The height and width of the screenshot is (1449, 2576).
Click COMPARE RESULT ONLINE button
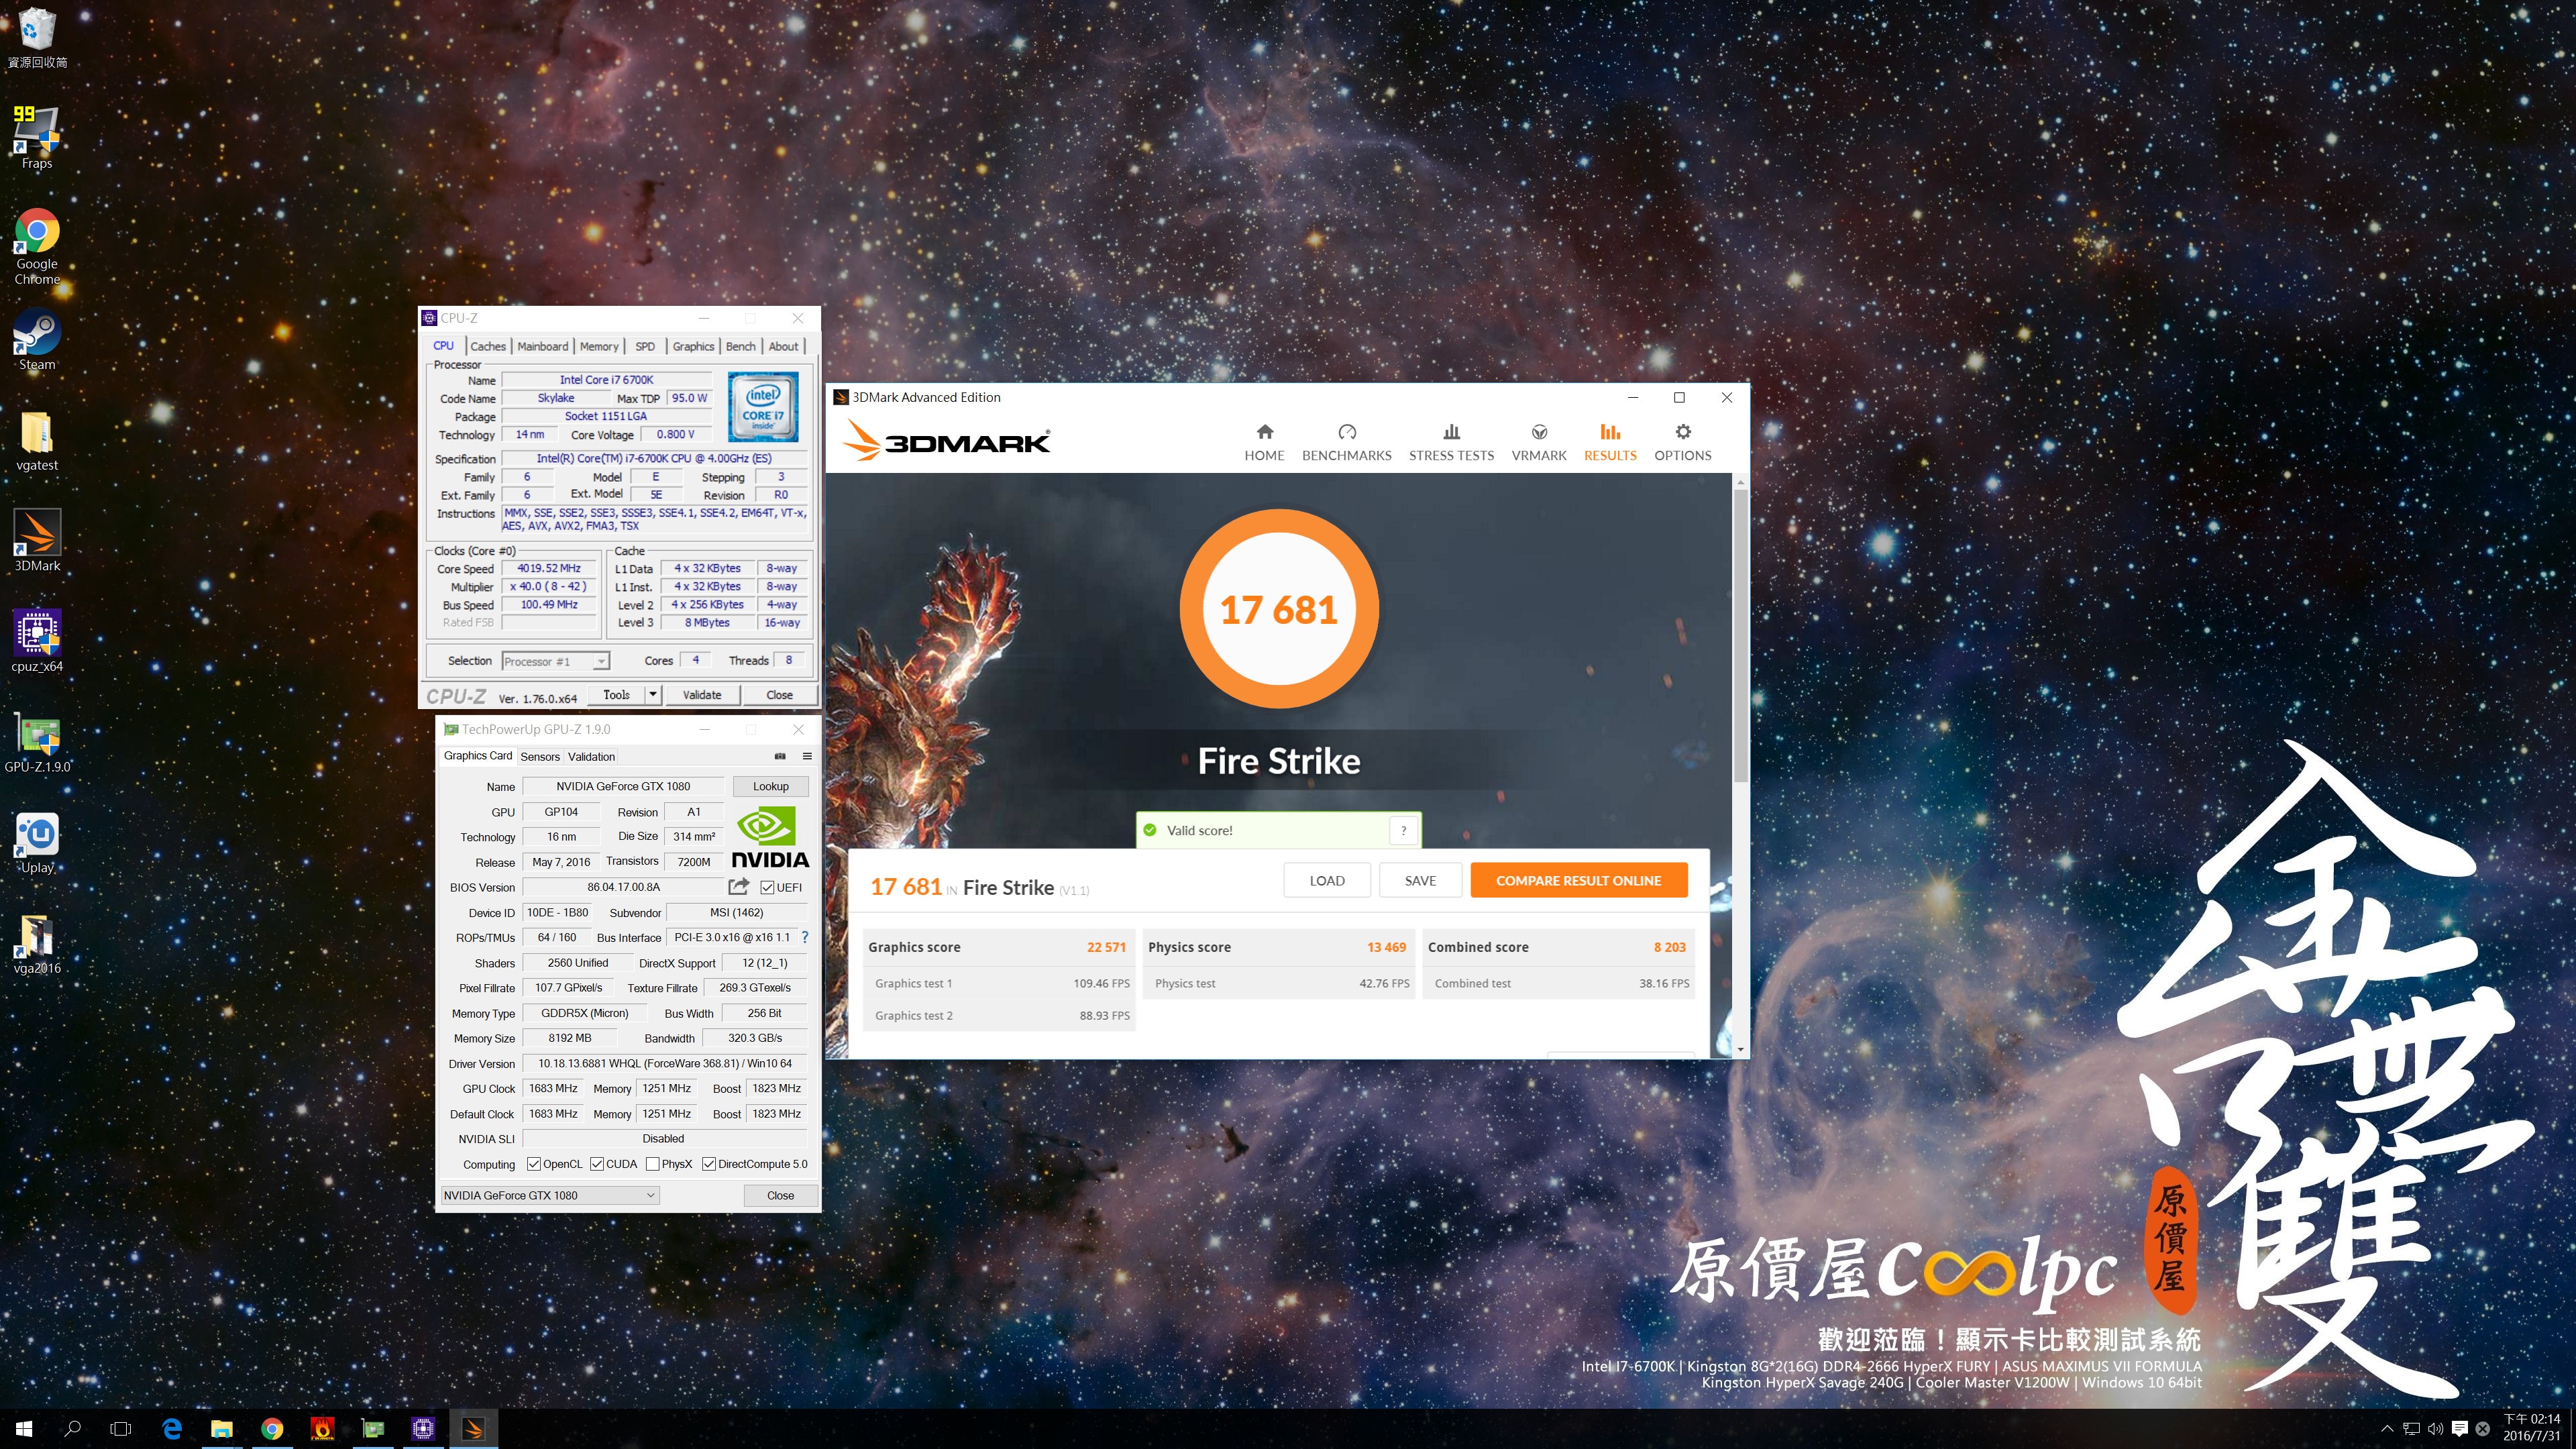point(1578,880)
